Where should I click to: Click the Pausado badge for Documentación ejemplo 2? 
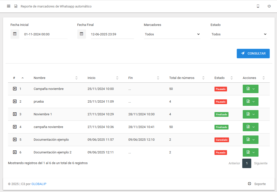221,152
